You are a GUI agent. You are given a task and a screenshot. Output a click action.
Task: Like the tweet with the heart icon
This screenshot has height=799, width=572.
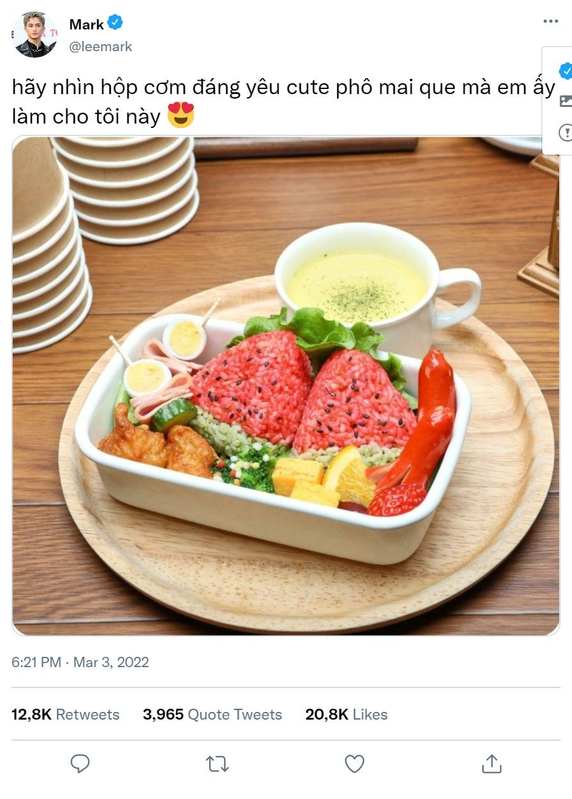354,763
